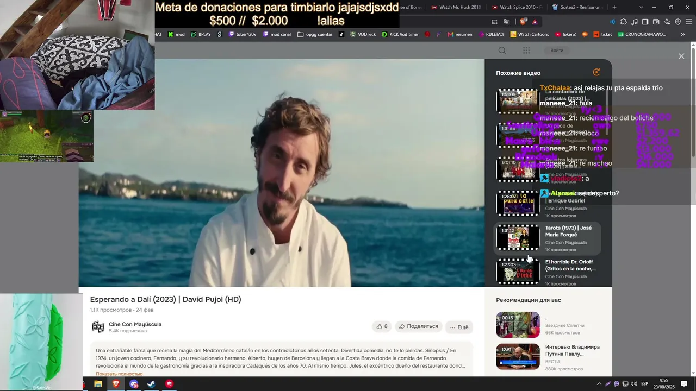Open El horrible Dr. Orloff video title
Image resolution: width=696 pixels, height=391 pixels.
pos(570,265)
